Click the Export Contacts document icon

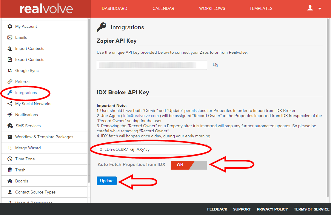(x=10, y=59)
